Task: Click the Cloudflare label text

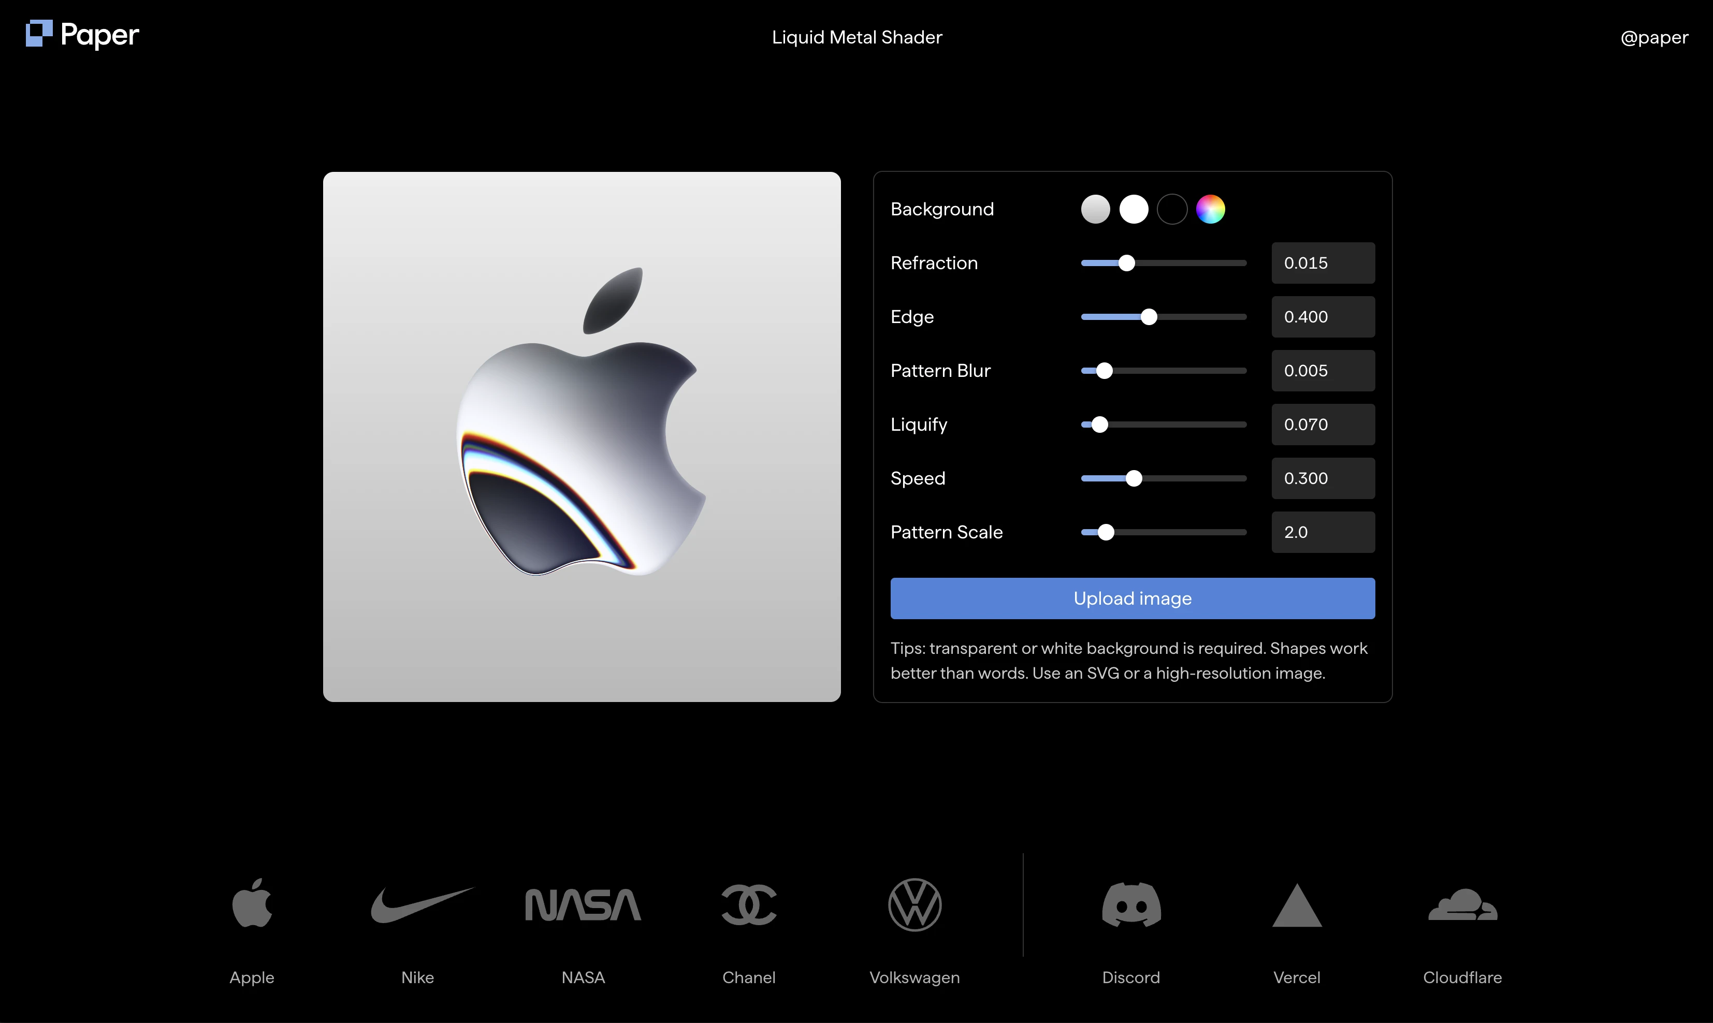Action: tap(1463, 977)
